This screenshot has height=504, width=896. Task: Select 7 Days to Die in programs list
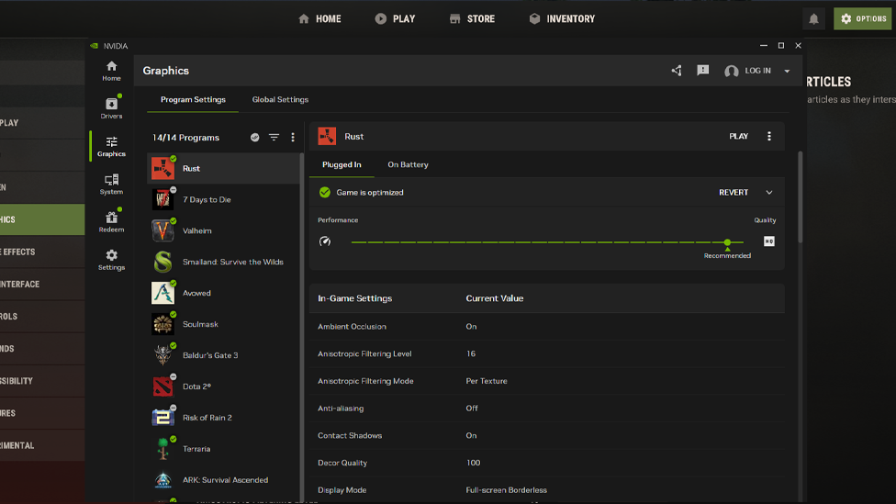[223, 199]
